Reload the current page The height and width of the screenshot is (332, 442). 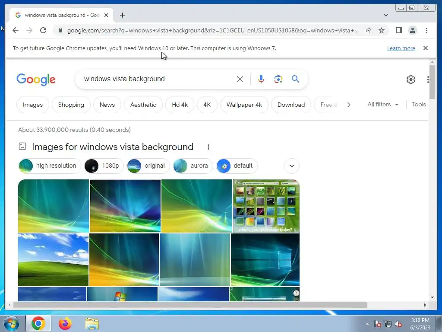(x=43, y=30)
